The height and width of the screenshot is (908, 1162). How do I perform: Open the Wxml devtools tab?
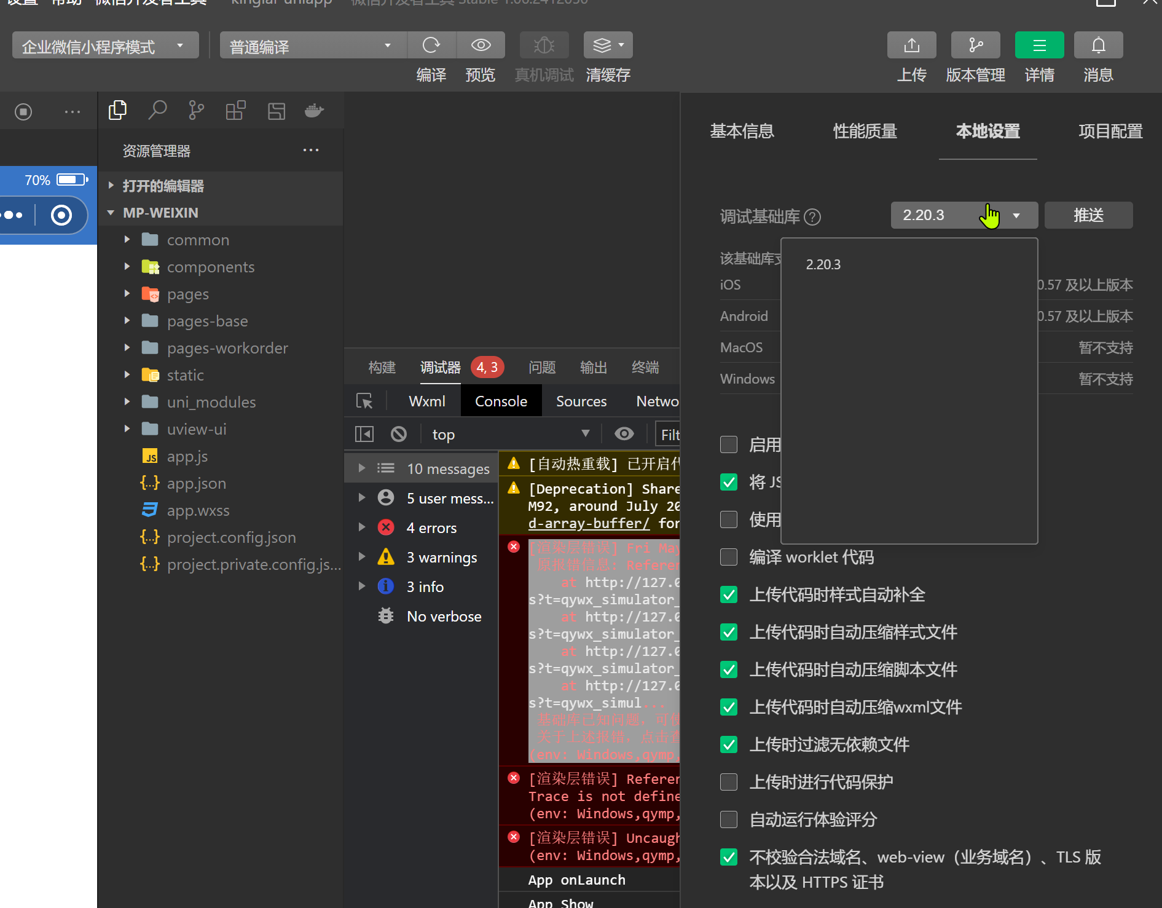(427, 401)
